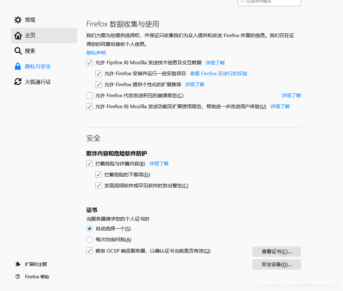Click the house icon for 主页
Image resolution: width=343 pixels, height=291 pixels.
18,36
